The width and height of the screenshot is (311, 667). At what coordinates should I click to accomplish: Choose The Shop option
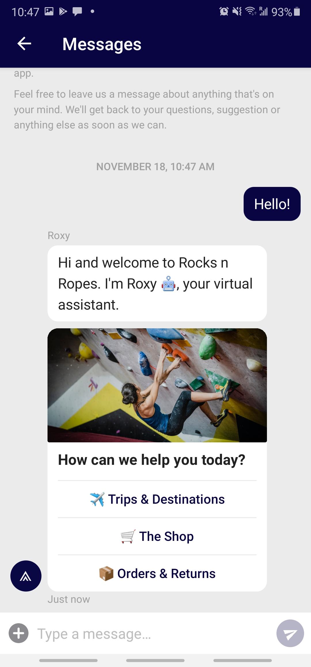click(x=157, y=536)
